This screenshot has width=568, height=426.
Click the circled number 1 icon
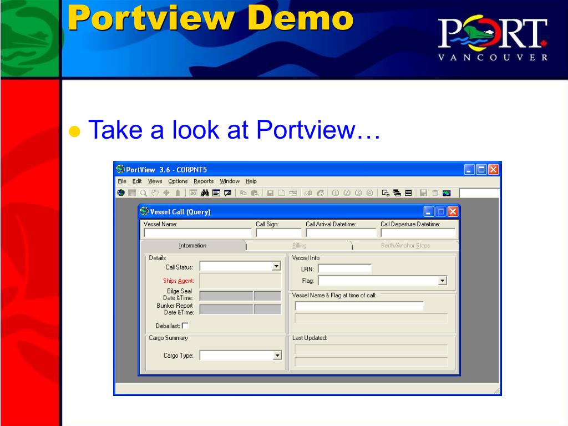pyautogui.click(x=336, y=193)
